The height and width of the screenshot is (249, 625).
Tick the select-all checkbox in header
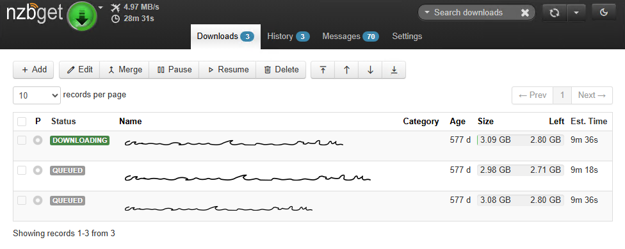pos(22,122)
